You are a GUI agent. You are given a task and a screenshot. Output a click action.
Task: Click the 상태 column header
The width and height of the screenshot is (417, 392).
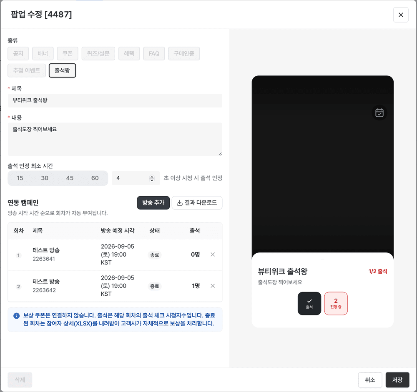click(x=155, y=231)
